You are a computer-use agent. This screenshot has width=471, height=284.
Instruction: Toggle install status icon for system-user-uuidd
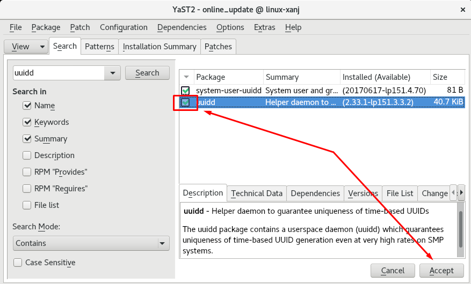(x=186, y=91)
